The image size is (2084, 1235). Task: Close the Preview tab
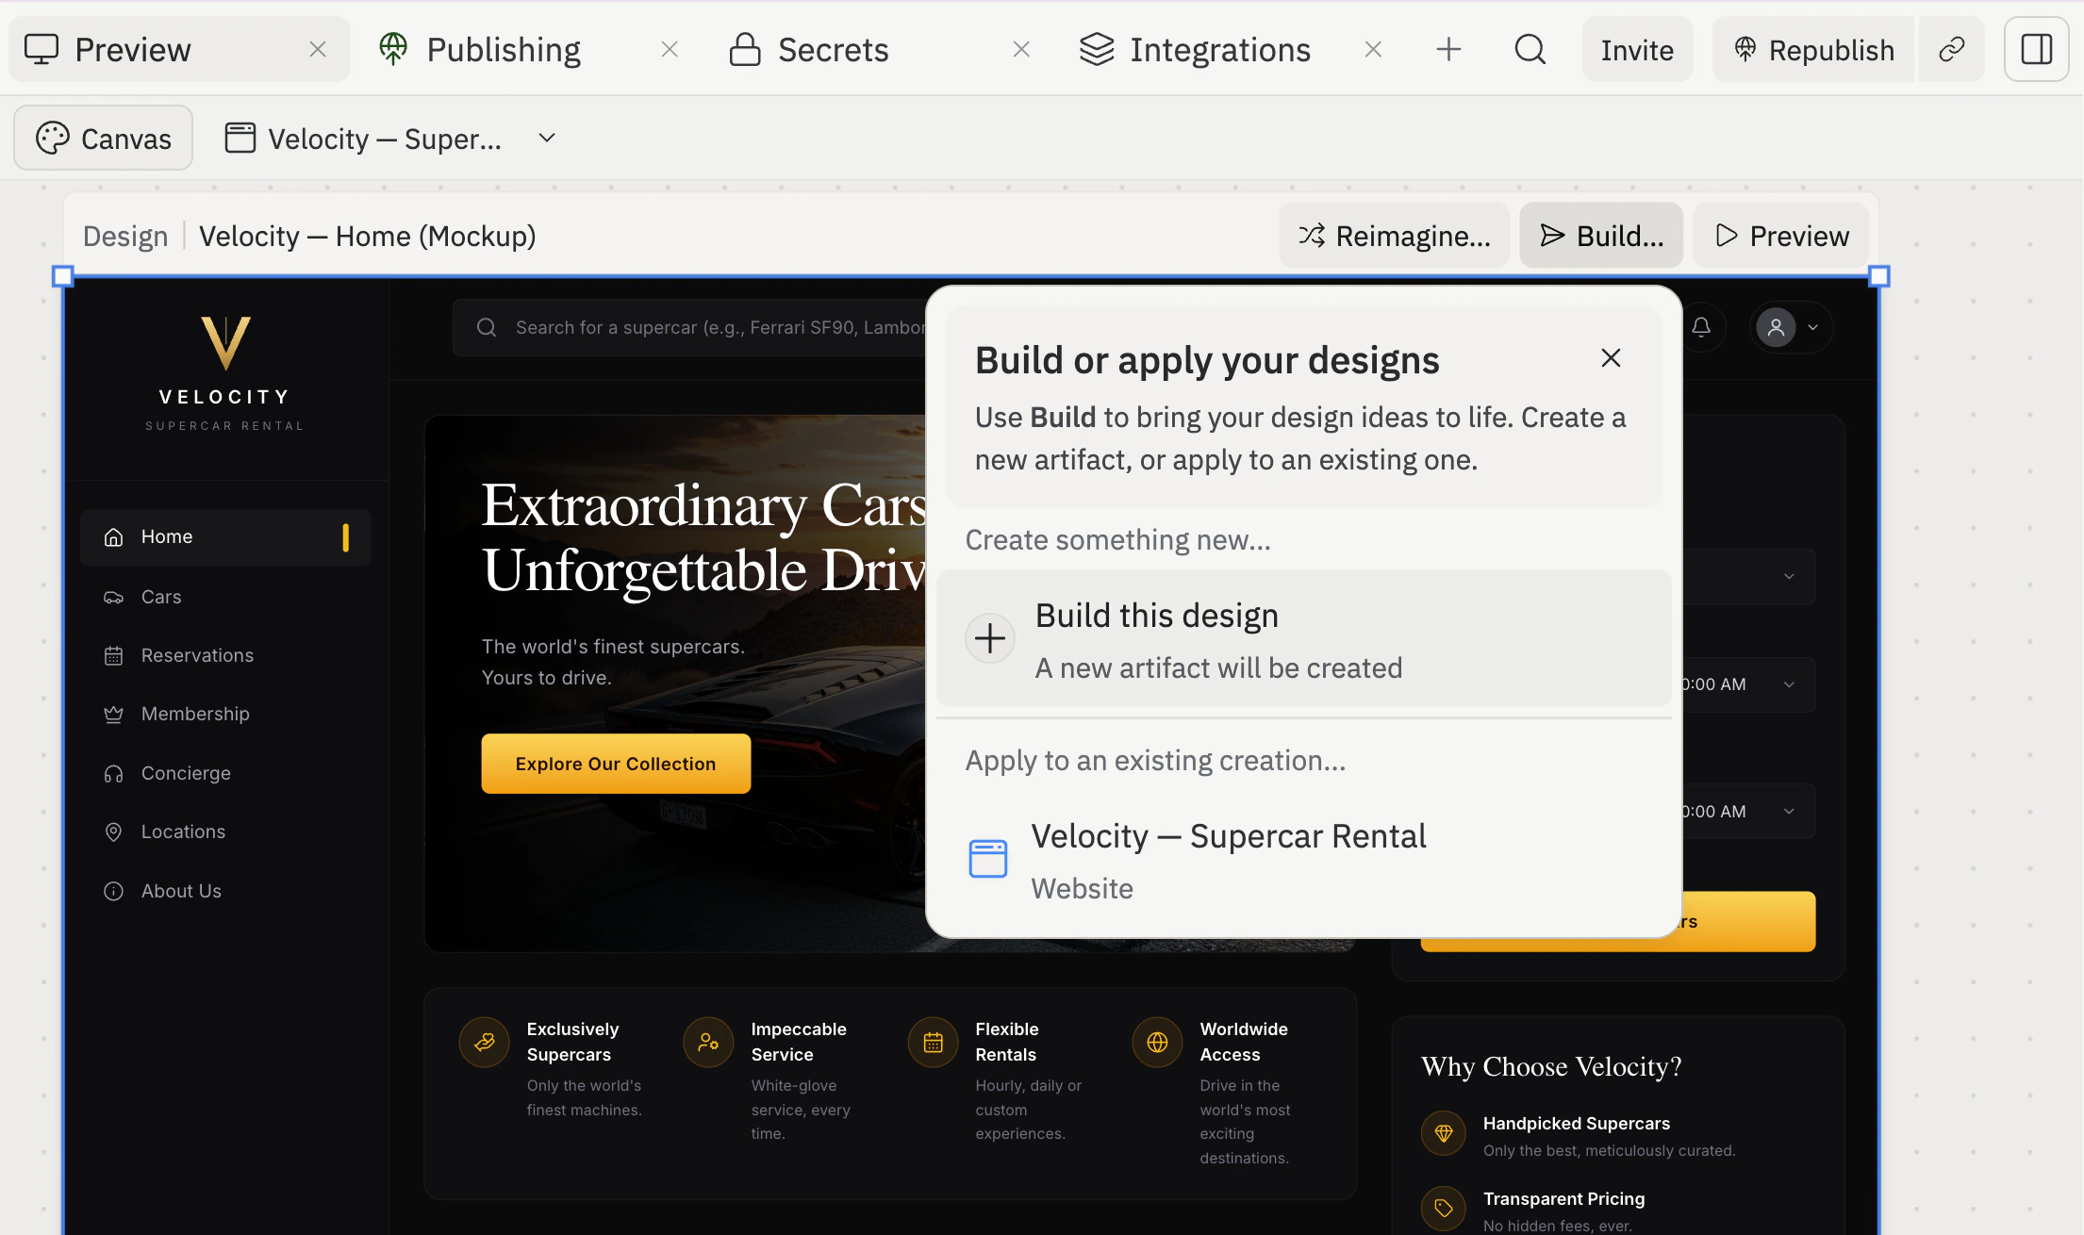(318, 49)
